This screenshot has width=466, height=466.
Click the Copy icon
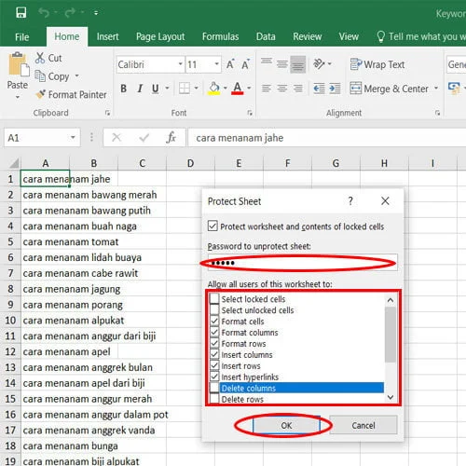(40, 76)
